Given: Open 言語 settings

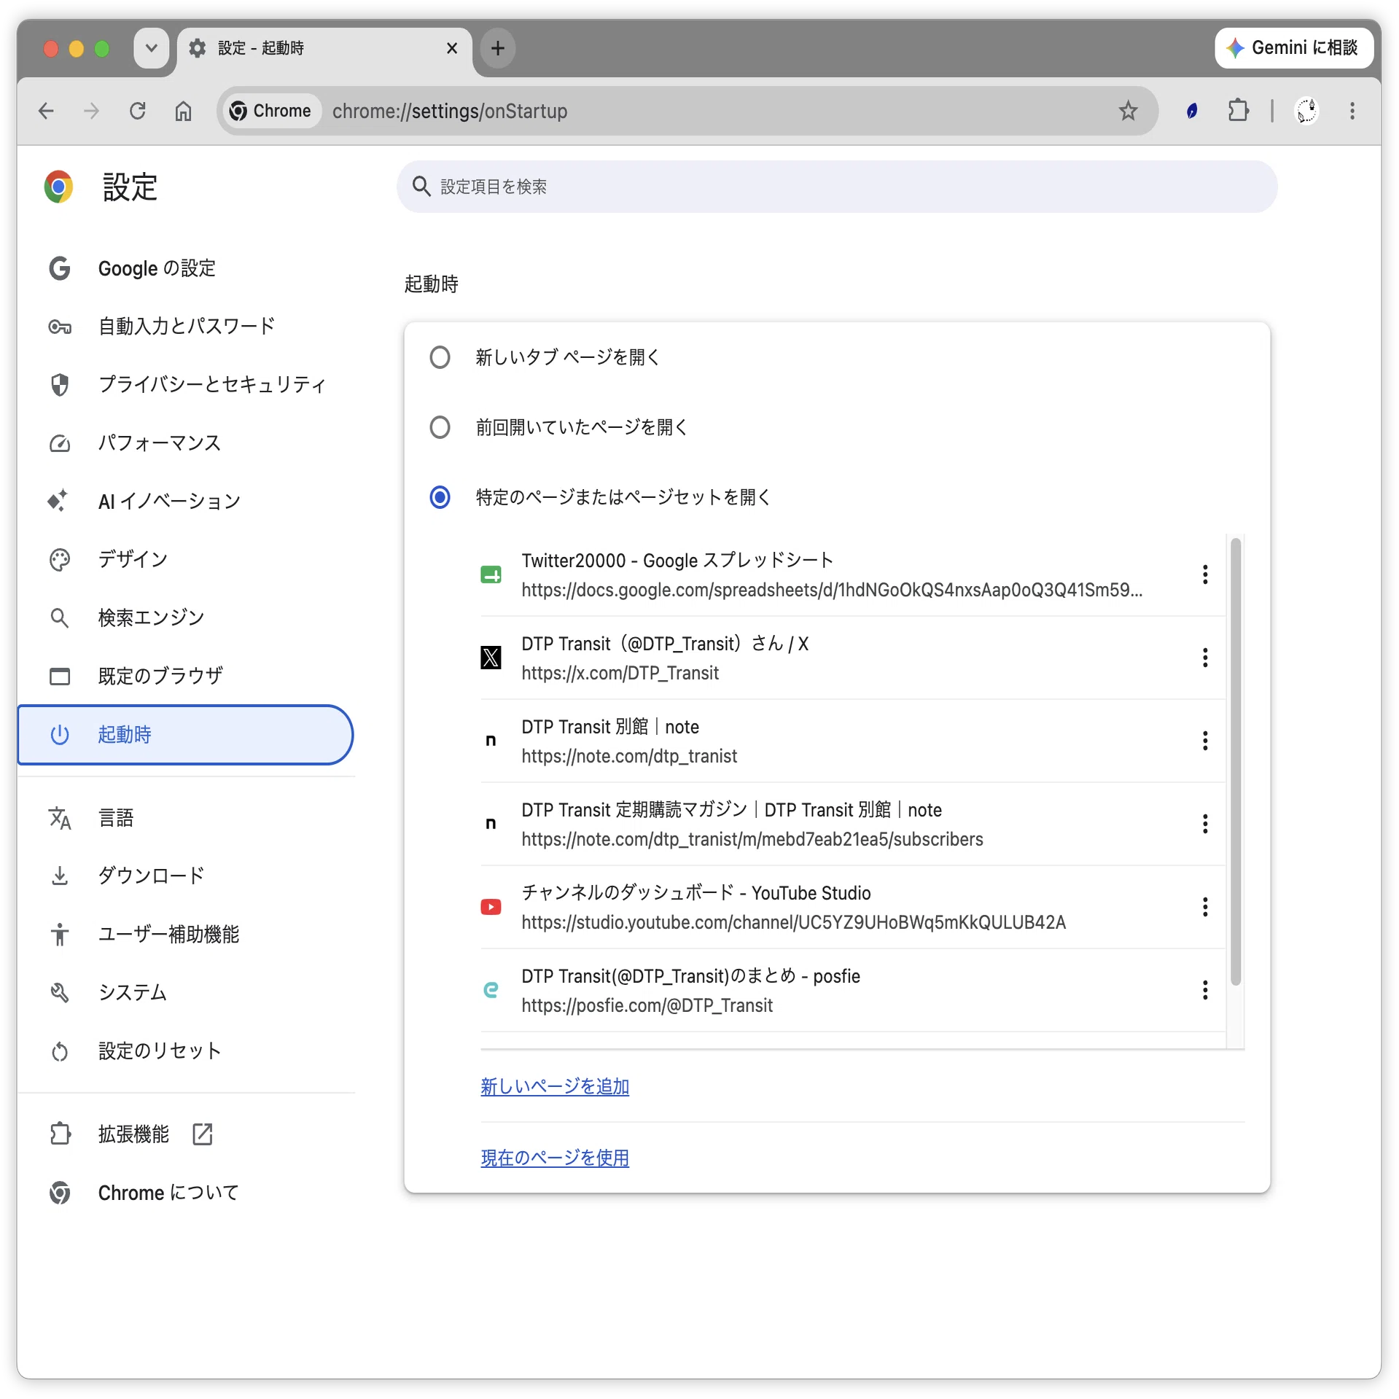Looking at the screenshot, I should pyautogui.click(x=186, y=817).
